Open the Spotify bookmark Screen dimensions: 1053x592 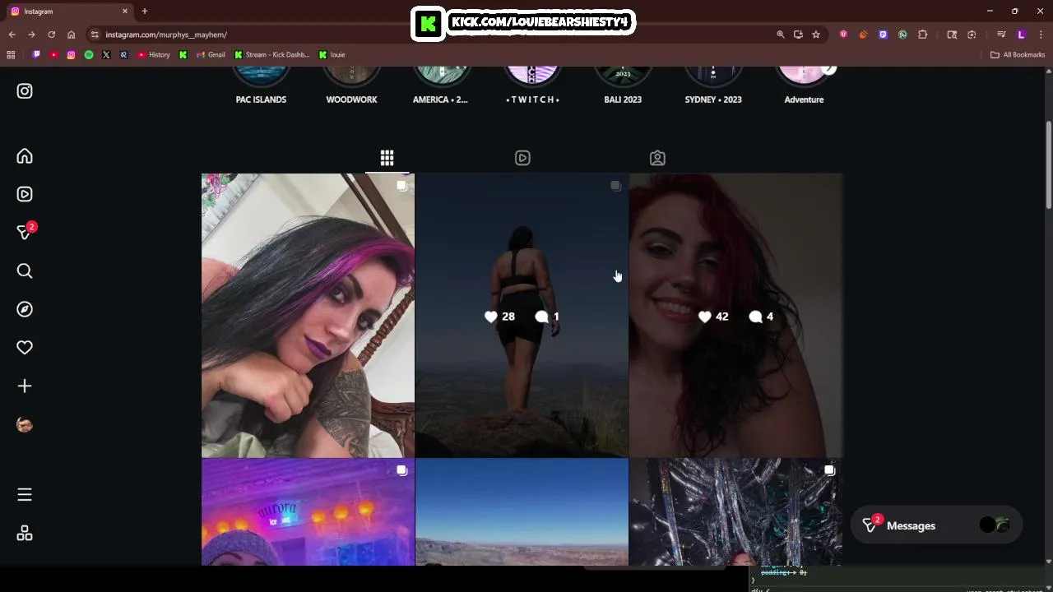coord(89,55)
